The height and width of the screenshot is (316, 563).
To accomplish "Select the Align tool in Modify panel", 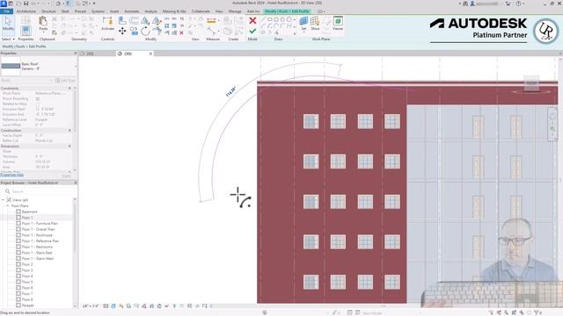I will pyautogui.click(x=122, y=21).
